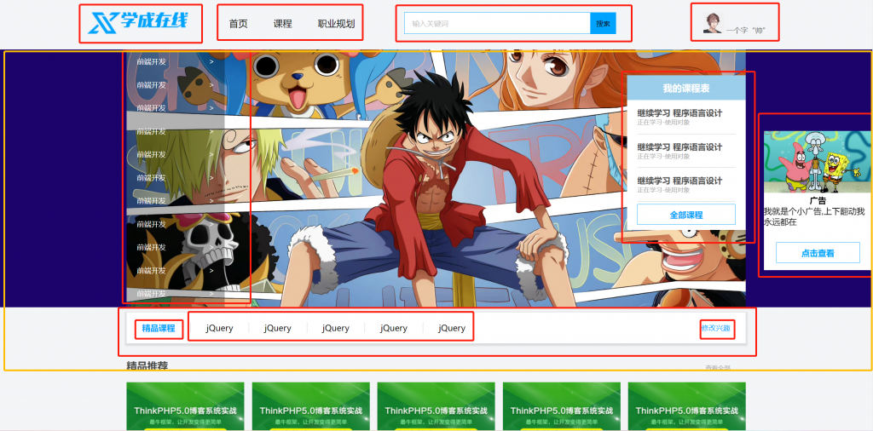Image resolution: width=873 pixels, height=431 pixels.
Task: Click the 广告 title in the ad box
Action: 818,201
